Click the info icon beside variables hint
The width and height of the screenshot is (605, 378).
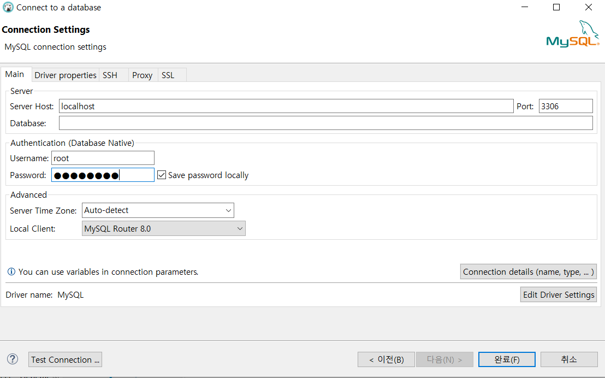(11, 272)
